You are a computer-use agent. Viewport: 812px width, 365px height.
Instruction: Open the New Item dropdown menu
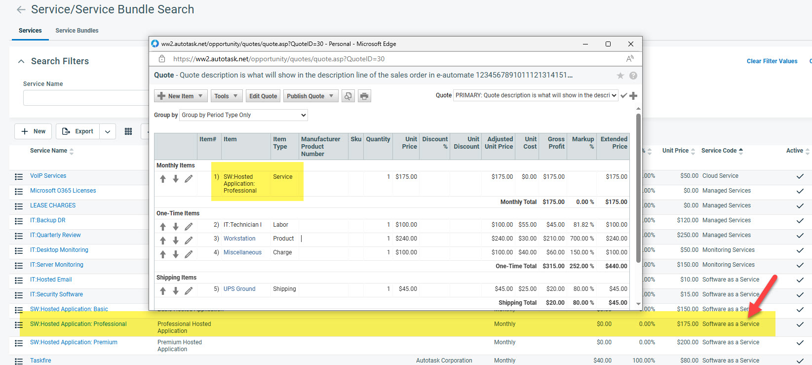[181, 96]
